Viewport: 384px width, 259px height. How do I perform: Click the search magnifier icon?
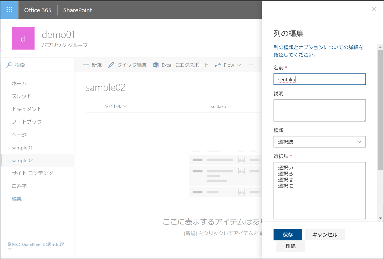point(9,65)
